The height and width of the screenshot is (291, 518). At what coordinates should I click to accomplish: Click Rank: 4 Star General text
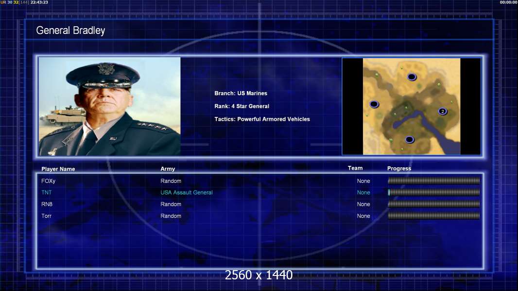click(242, 106)
